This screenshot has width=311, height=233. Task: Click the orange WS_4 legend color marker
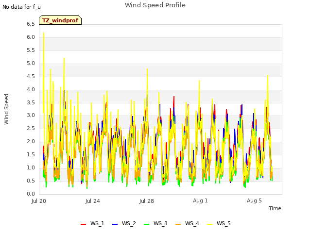pyautogui.click(x=178, y=224)
